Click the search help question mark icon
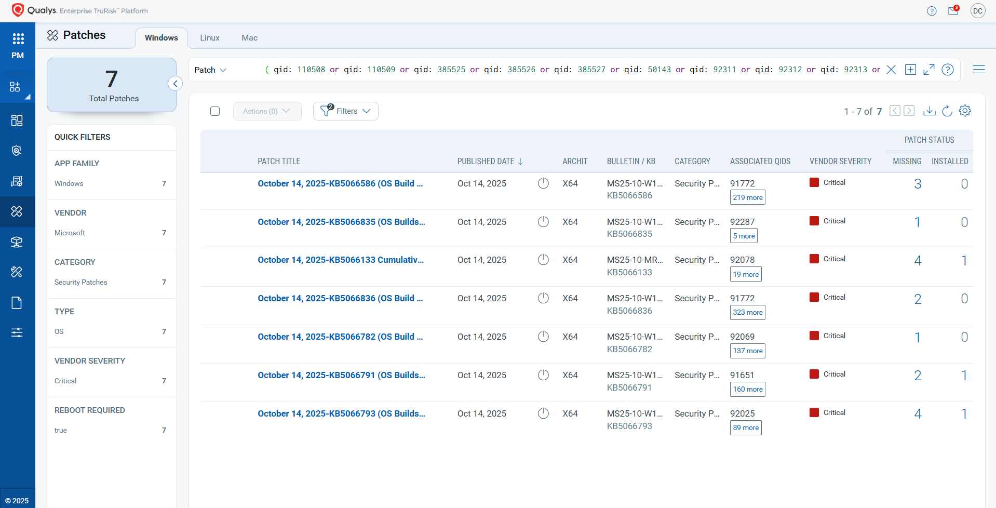Screen dimensions: 996x508 947,70
